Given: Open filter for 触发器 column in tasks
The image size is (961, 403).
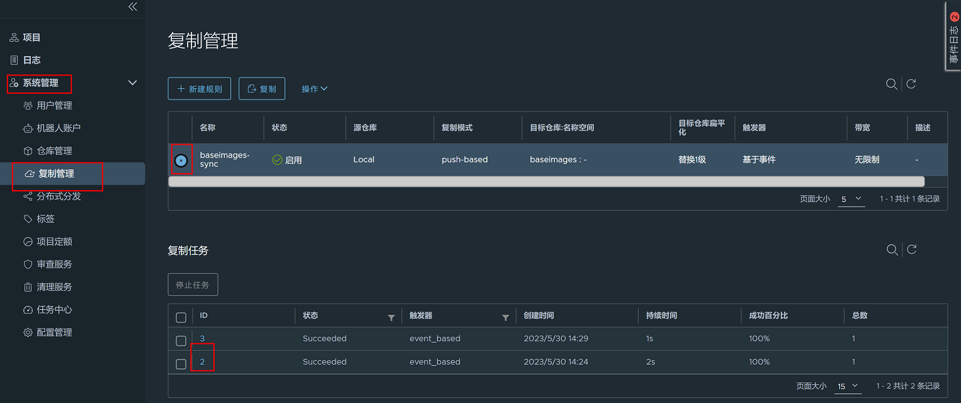Looking at the screenshot, I should [505, 318].
